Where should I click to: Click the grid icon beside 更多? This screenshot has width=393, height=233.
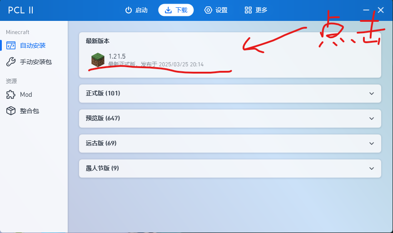pos(248,10)
